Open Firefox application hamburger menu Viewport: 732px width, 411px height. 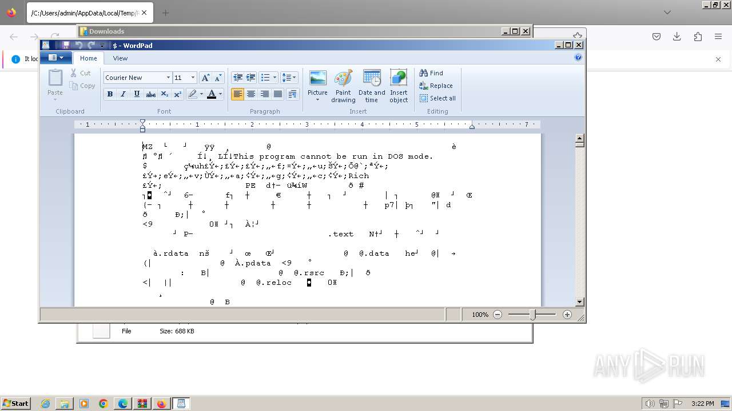(718, 37)
